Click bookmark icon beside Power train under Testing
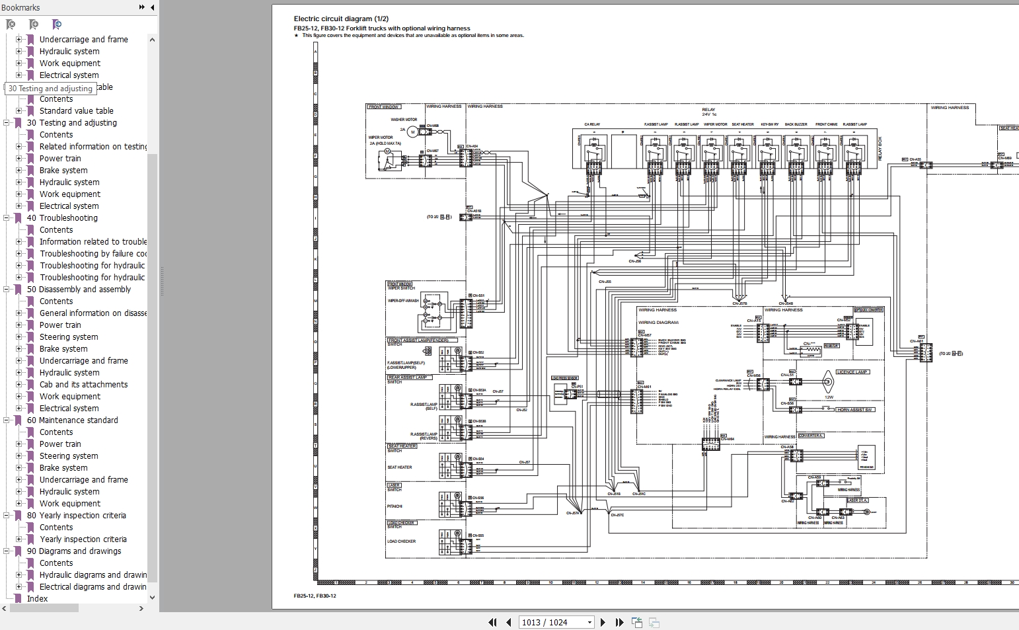 30,159
